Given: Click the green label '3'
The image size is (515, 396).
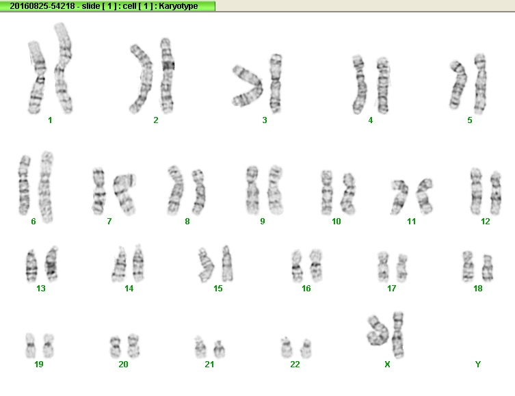Looking at the screenshot, I should pos(265,120).
